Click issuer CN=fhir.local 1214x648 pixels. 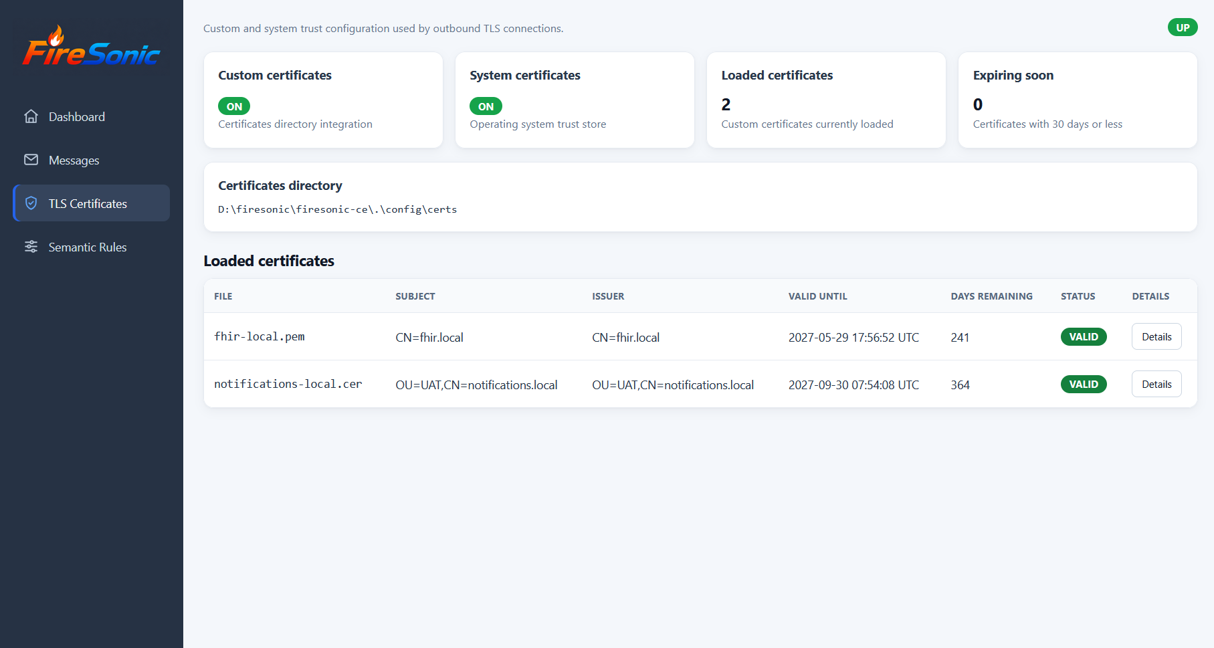[x=626, y=338]
